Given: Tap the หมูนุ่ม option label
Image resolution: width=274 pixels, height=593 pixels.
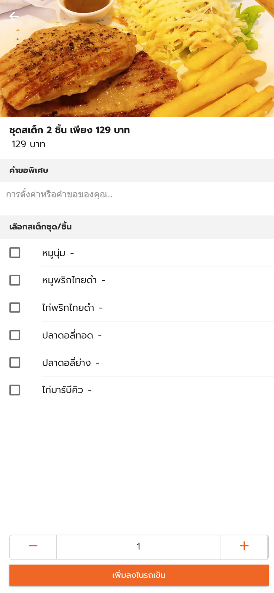Looking at the screenshot, I should 54,253.
